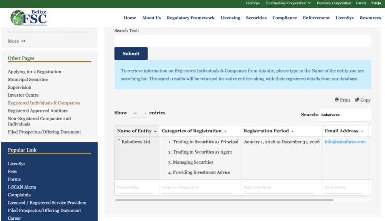Open Forms link
This screenshot has height=221, width=385.
14,179
